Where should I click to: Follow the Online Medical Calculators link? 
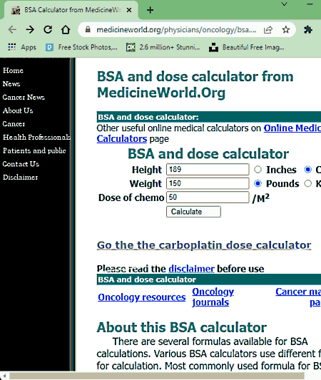point(292,128)
